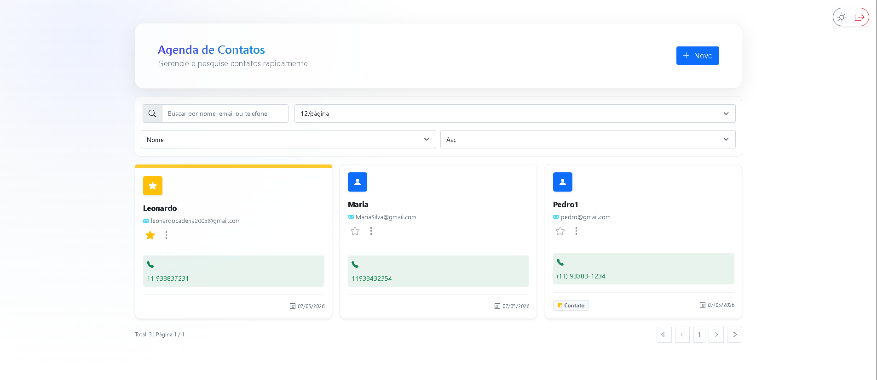Unfavorite Leonardo with the filled star
The image size is (877, 380).
coord(150,235)
